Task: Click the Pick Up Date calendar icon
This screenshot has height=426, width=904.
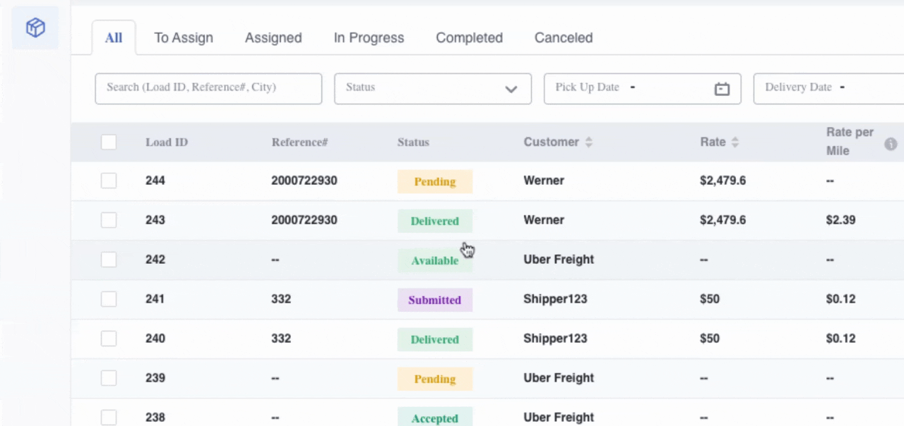Action: [x=721, y=89]
